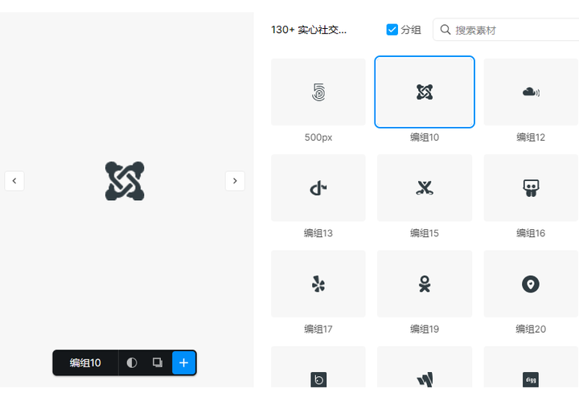
Task: Select the 编组16 SlideShare icon thumbnail
Action: [x=531, y=188]
